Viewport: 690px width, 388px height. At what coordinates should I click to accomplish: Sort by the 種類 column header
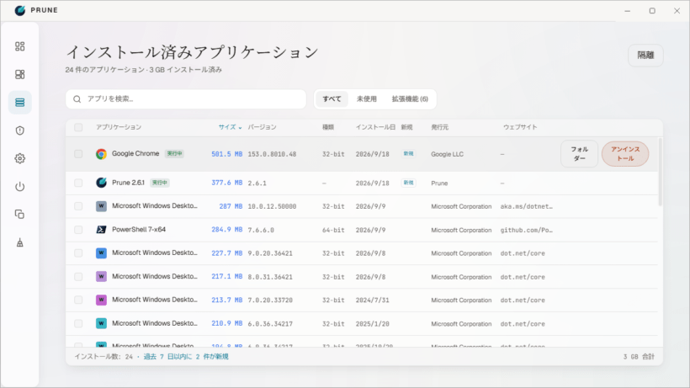328,127
